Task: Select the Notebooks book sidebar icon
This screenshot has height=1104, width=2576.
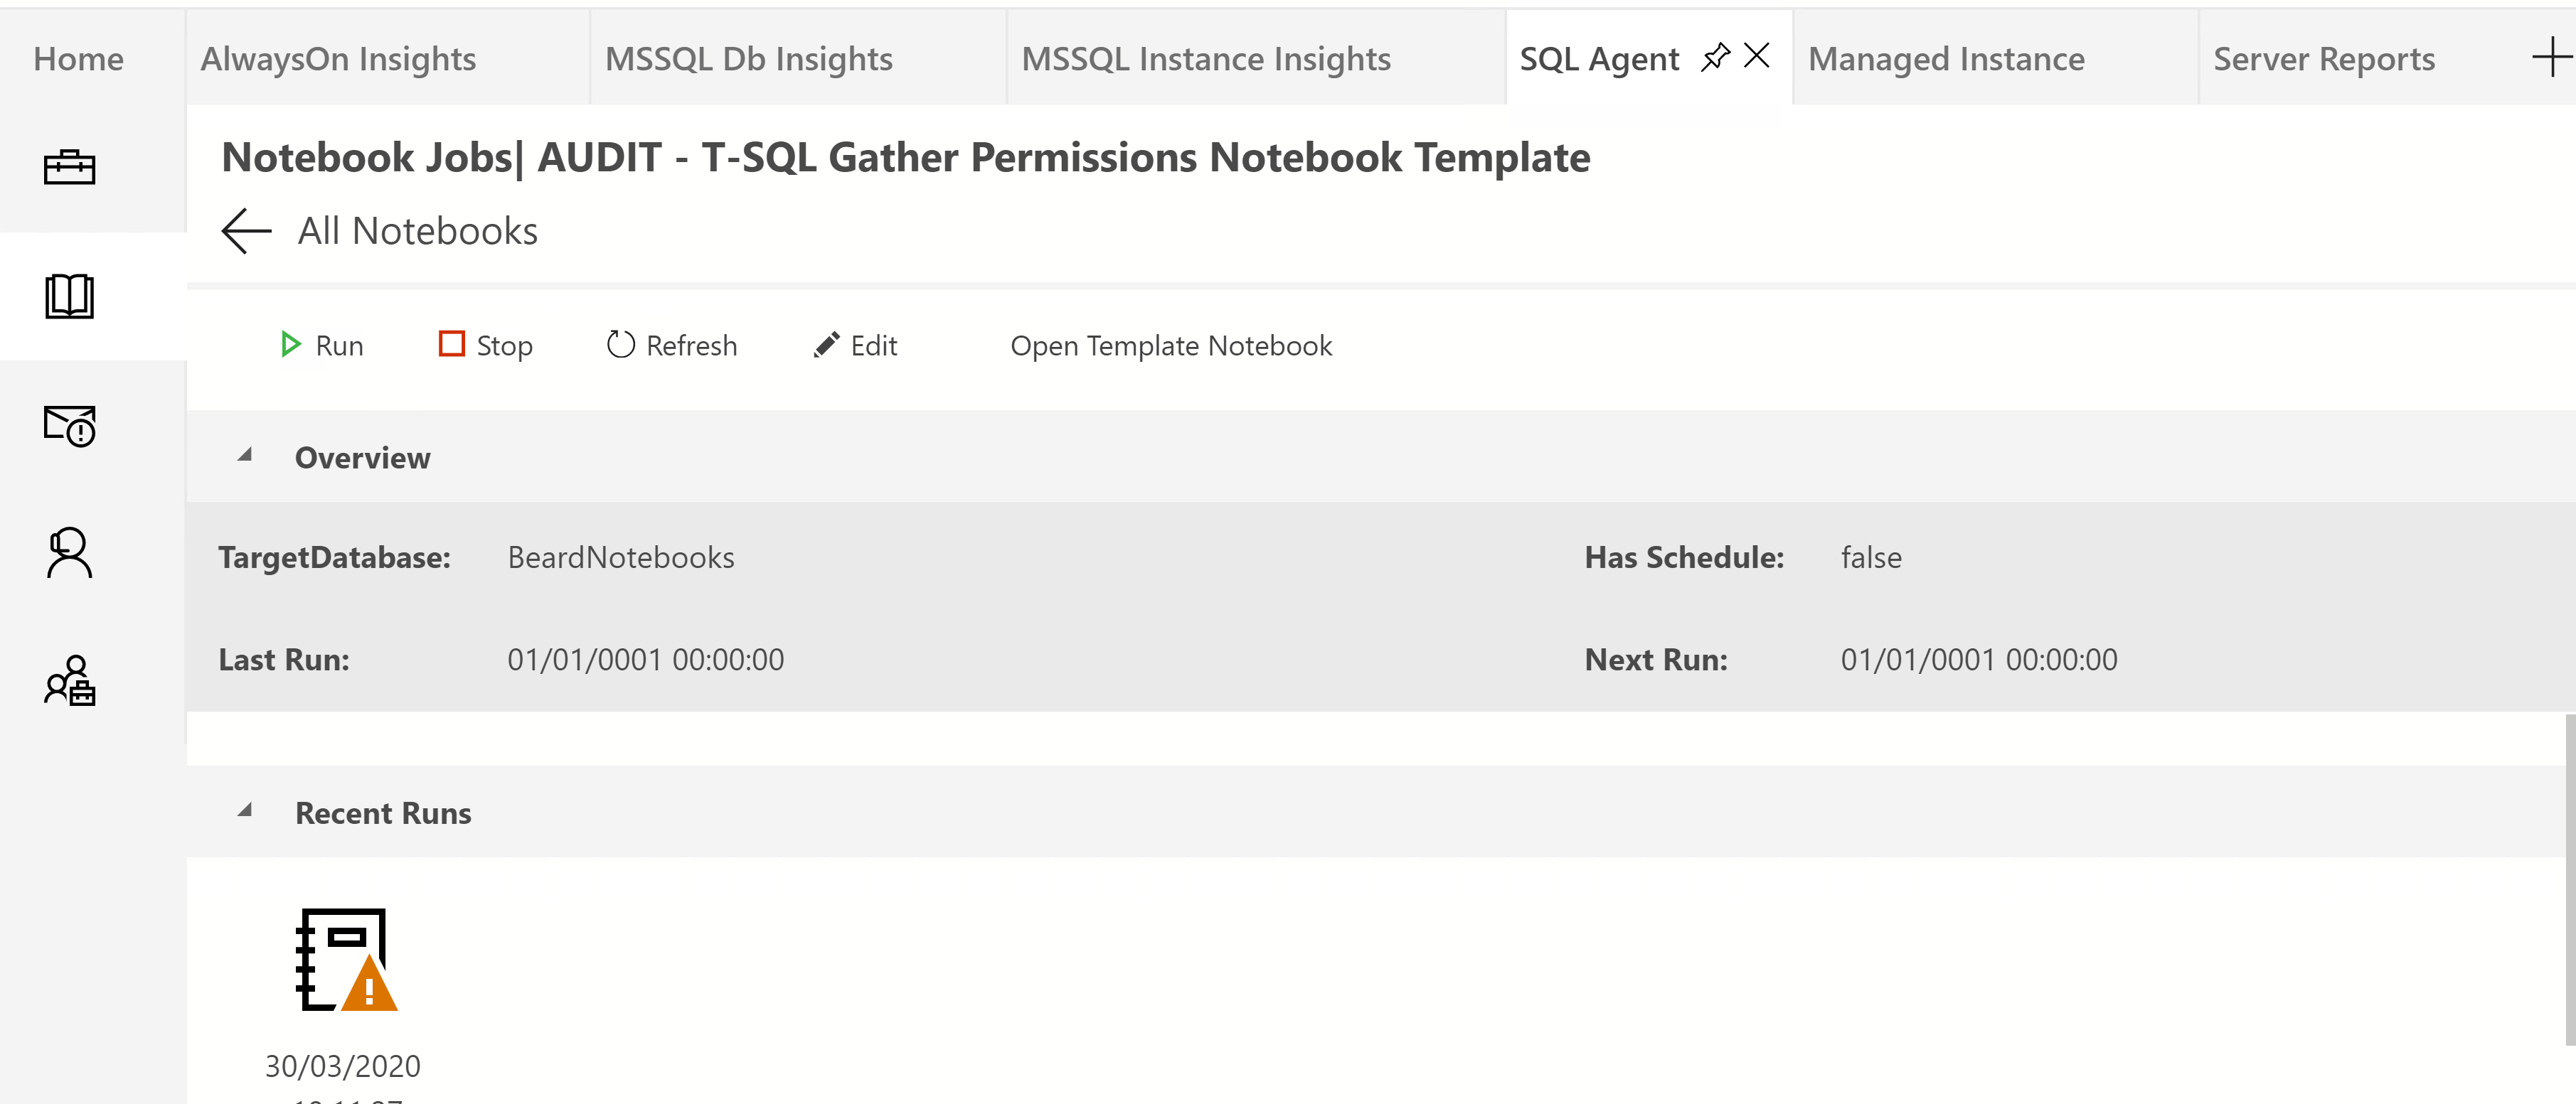Action: click(69, 296)
